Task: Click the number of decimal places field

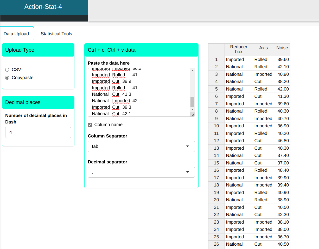Action: pyautogui.click(x=38, y=132)
